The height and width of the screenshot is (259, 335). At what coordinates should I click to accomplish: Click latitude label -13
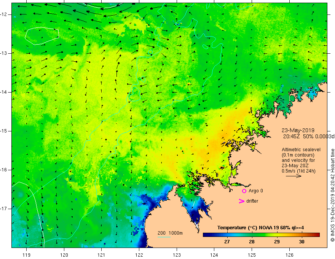point(4,53)
